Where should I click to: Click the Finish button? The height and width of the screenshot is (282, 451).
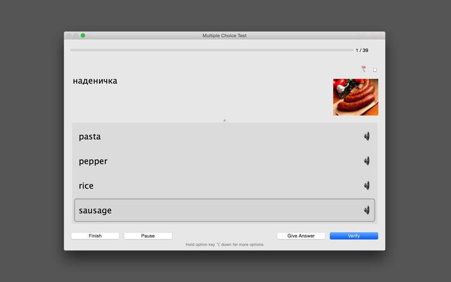[95, 236]
